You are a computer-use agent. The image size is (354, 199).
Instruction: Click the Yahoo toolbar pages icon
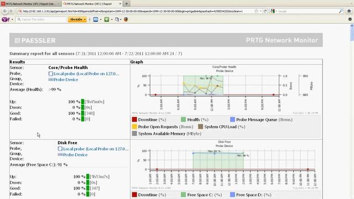click(x=117, y=20)
